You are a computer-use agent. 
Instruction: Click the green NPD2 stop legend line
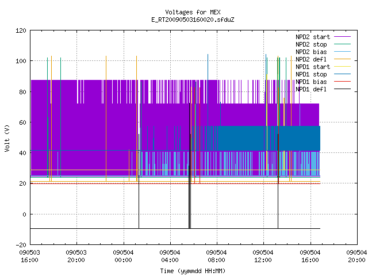click(x=342, y=44)
